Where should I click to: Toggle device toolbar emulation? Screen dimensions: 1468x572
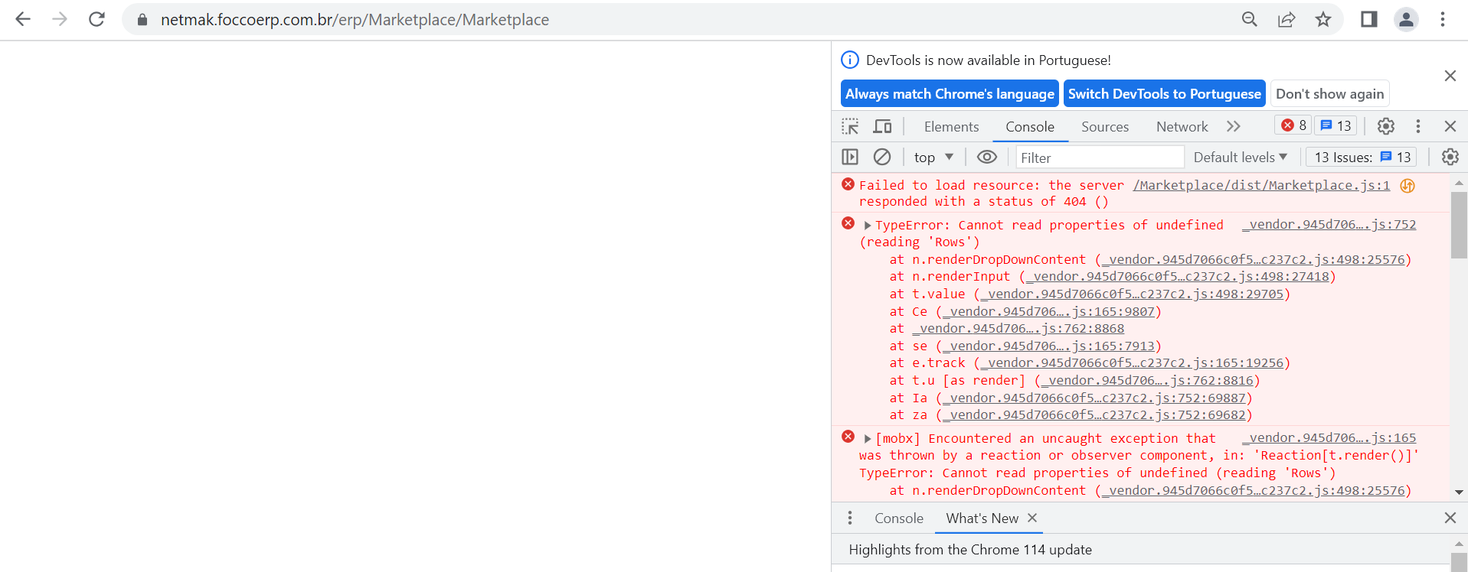883,126
